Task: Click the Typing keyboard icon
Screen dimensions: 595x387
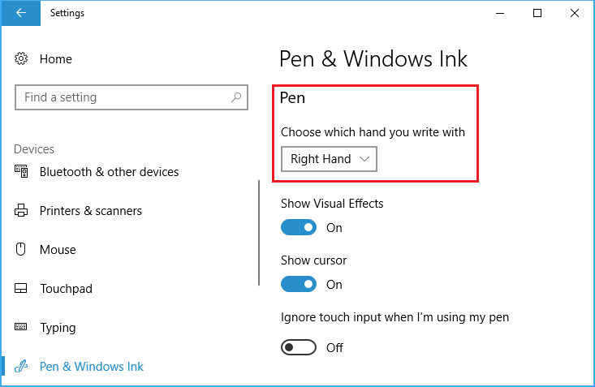Action: coord(21,327)
